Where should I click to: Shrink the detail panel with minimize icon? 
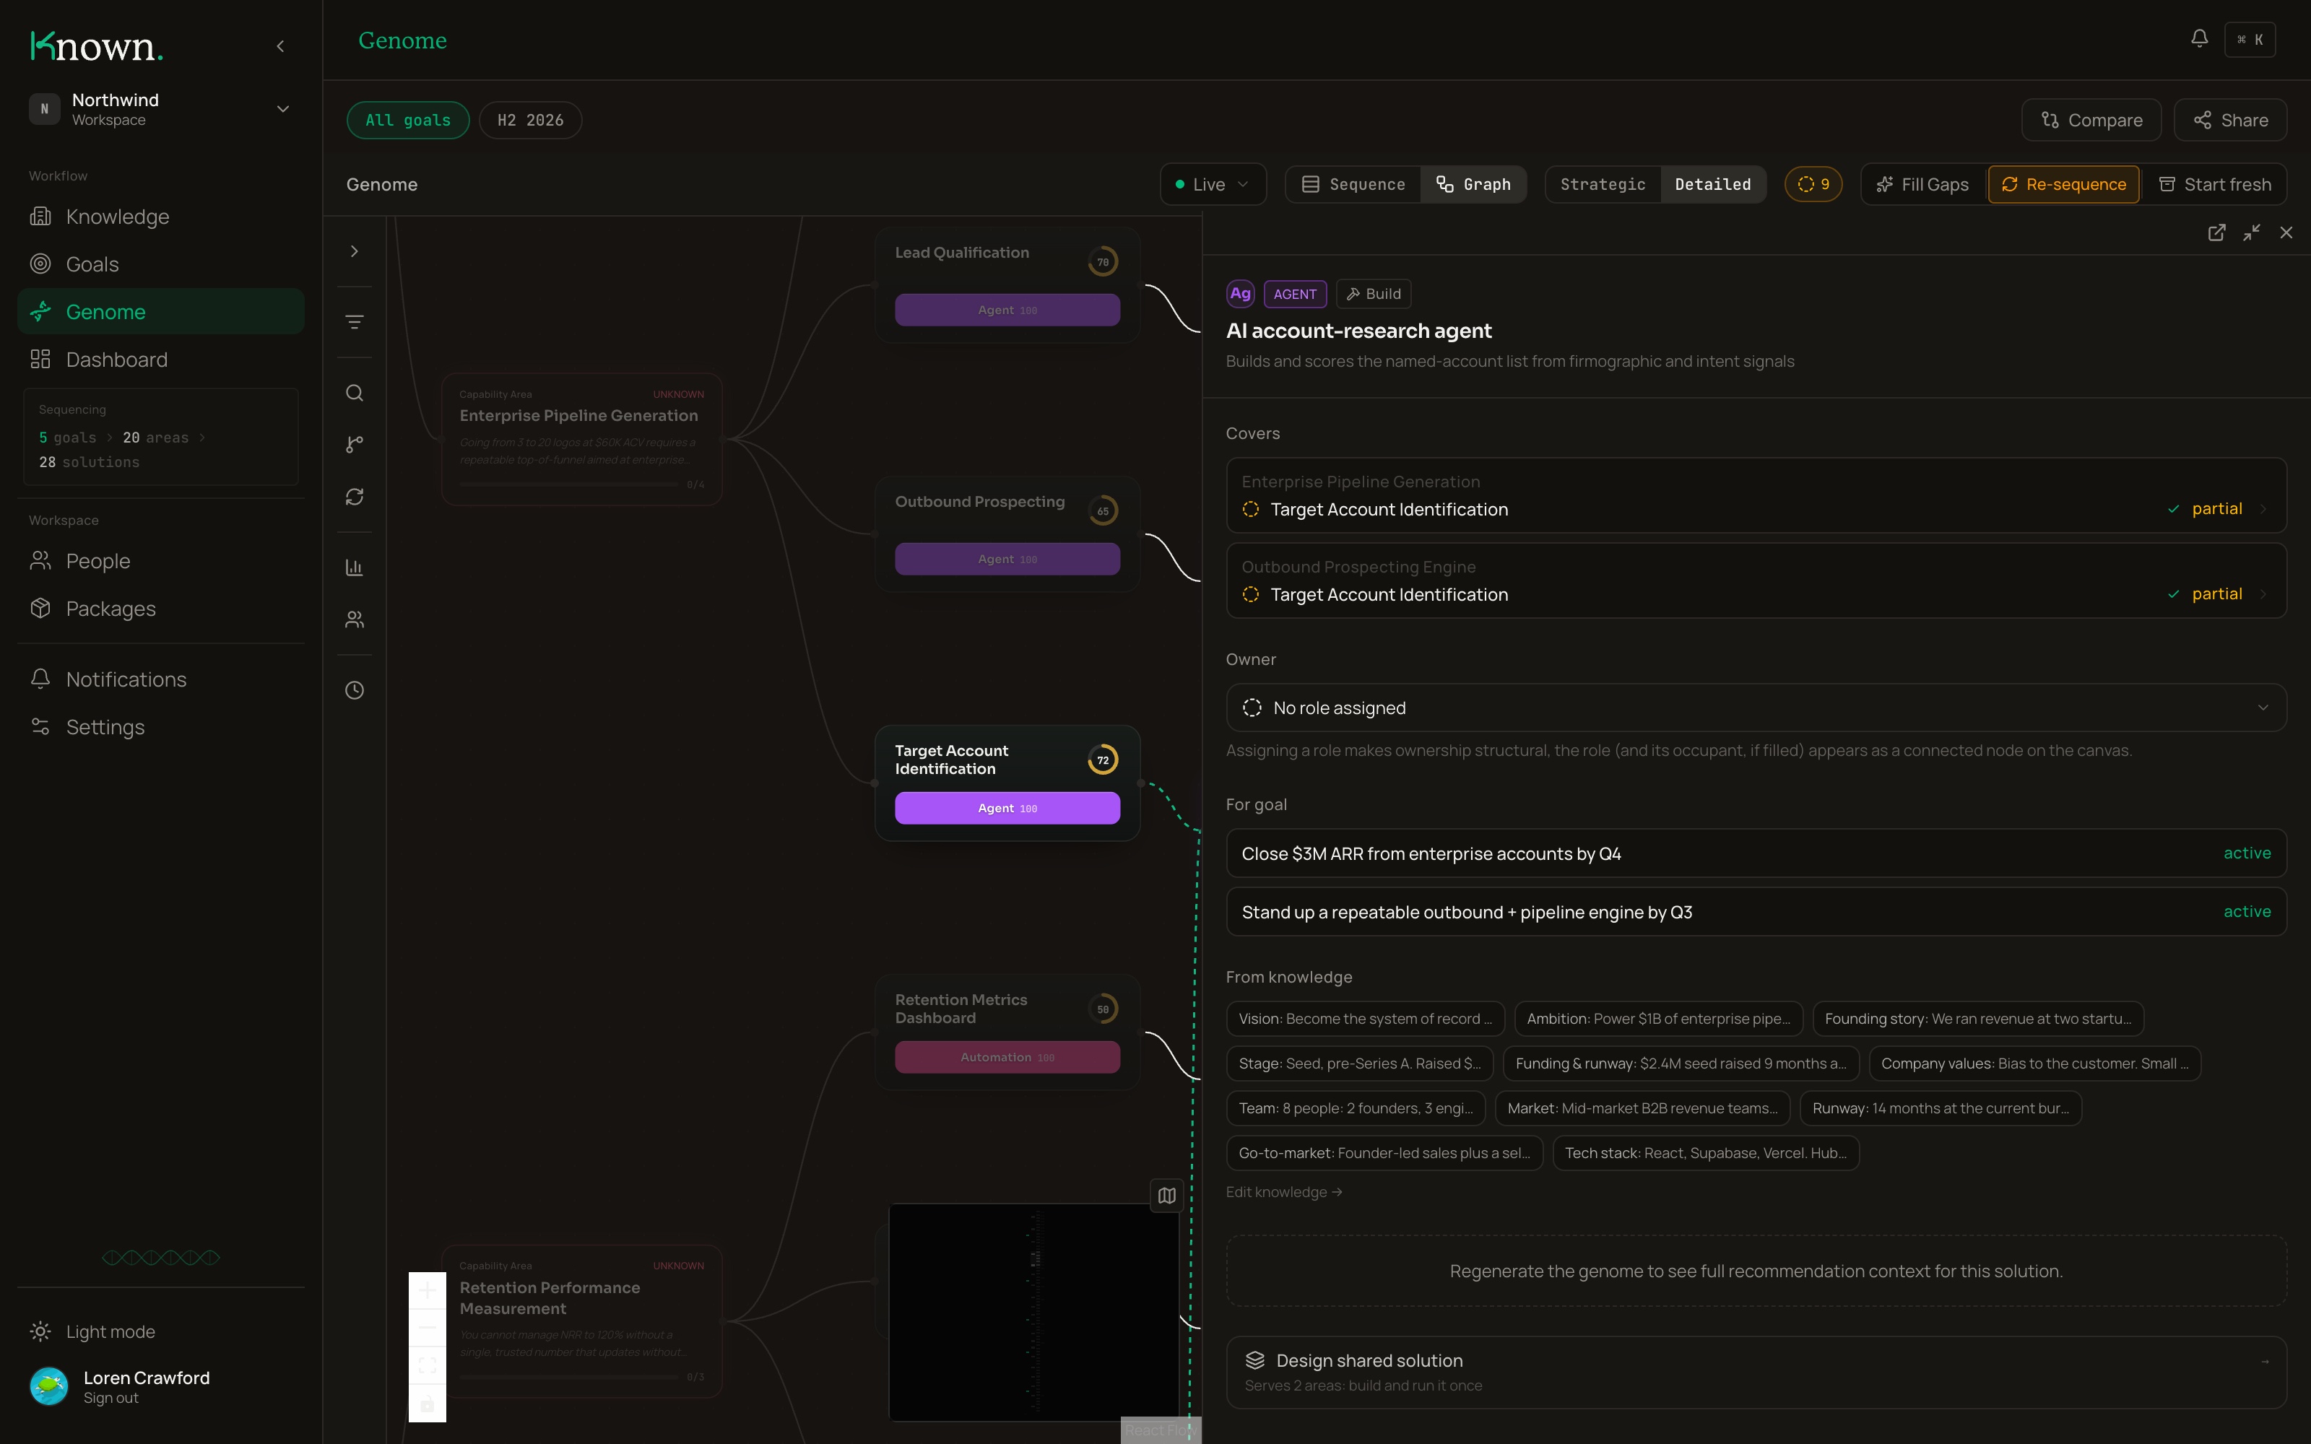pos(2252,233)
